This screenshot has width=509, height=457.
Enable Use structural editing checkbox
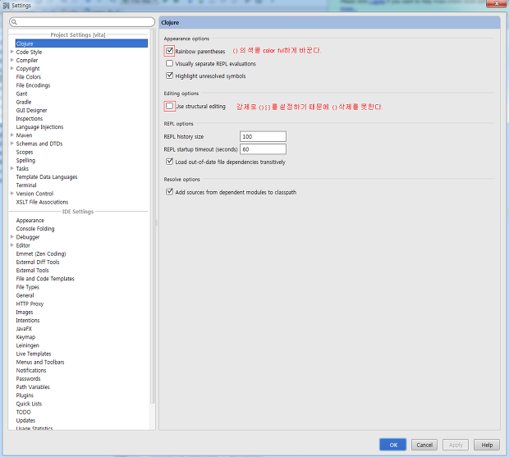point(169,106)
